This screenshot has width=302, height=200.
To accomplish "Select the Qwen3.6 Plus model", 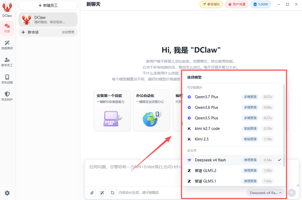I will (x=233, y=107).
